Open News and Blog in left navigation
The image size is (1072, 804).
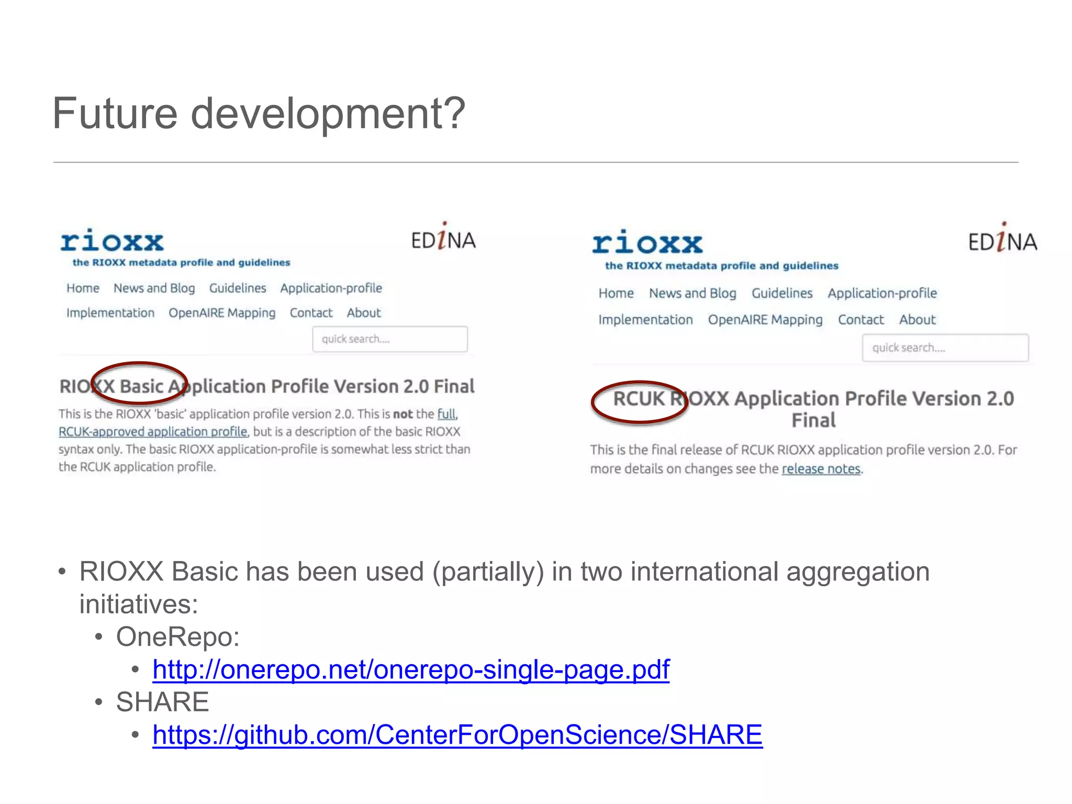[x=154, y=288]
